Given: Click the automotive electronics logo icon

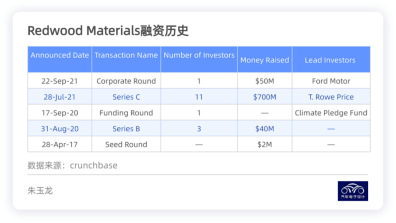Looking at the screenshot, I should click(x=353, y=191).
